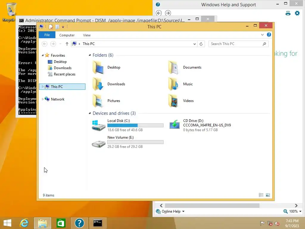Print the Help and Support page
This screenshot has height=229, width=305.
pos(288,13)
